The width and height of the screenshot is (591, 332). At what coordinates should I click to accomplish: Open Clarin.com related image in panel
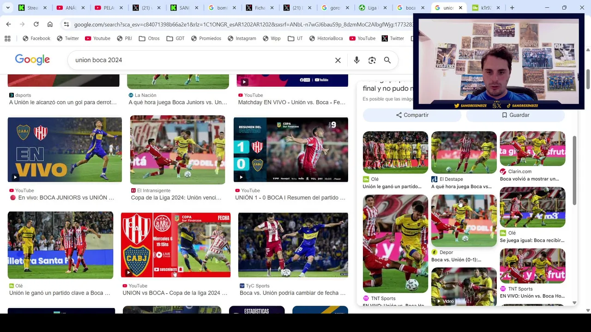pyautogui.click(x=532, y=148)
